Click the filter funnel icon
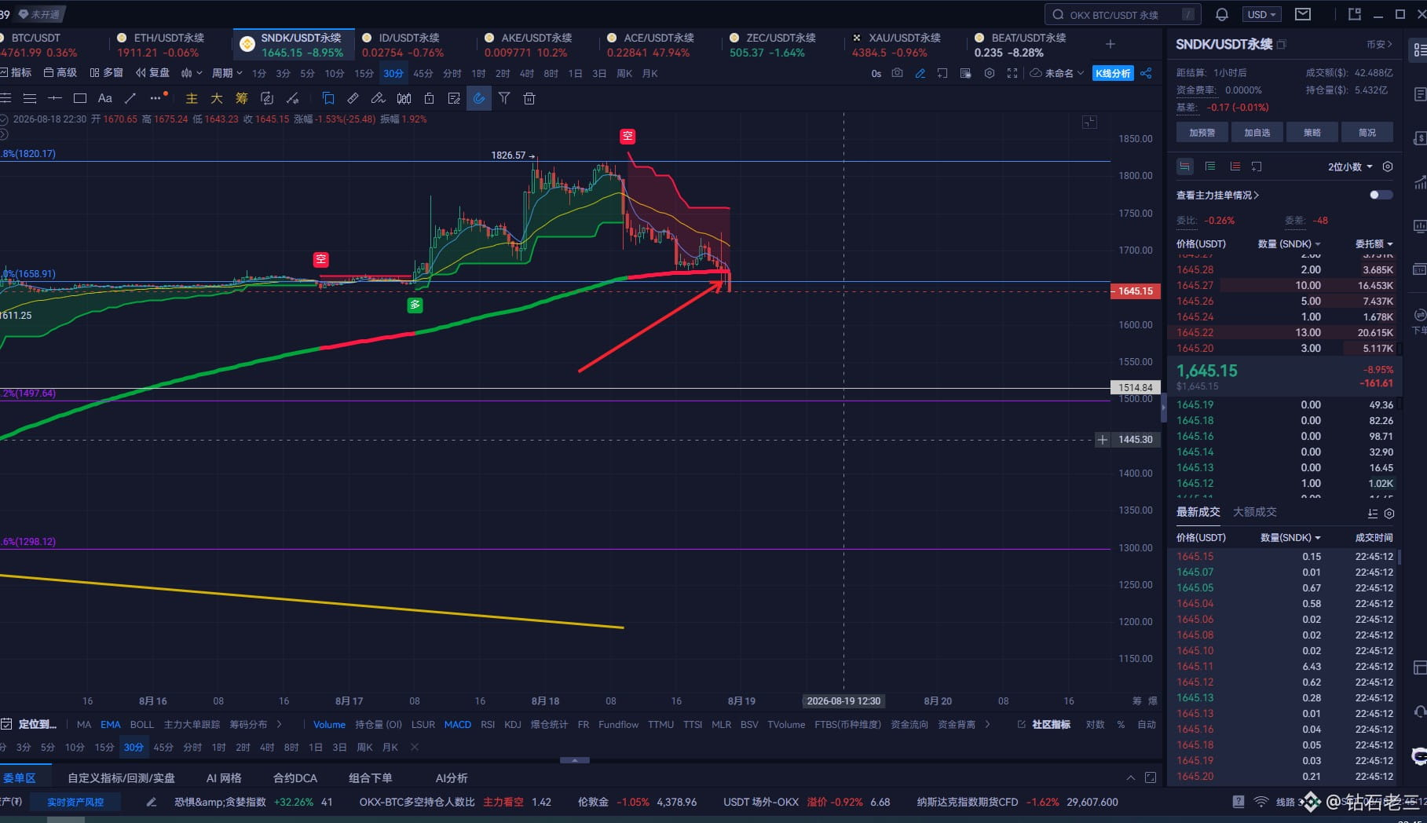This screenshot has width=1427, height=823. pos(504,98)
